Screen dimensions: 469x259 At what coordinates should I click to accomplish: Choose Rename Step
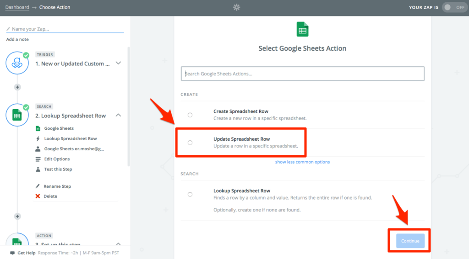coord(57,186)
